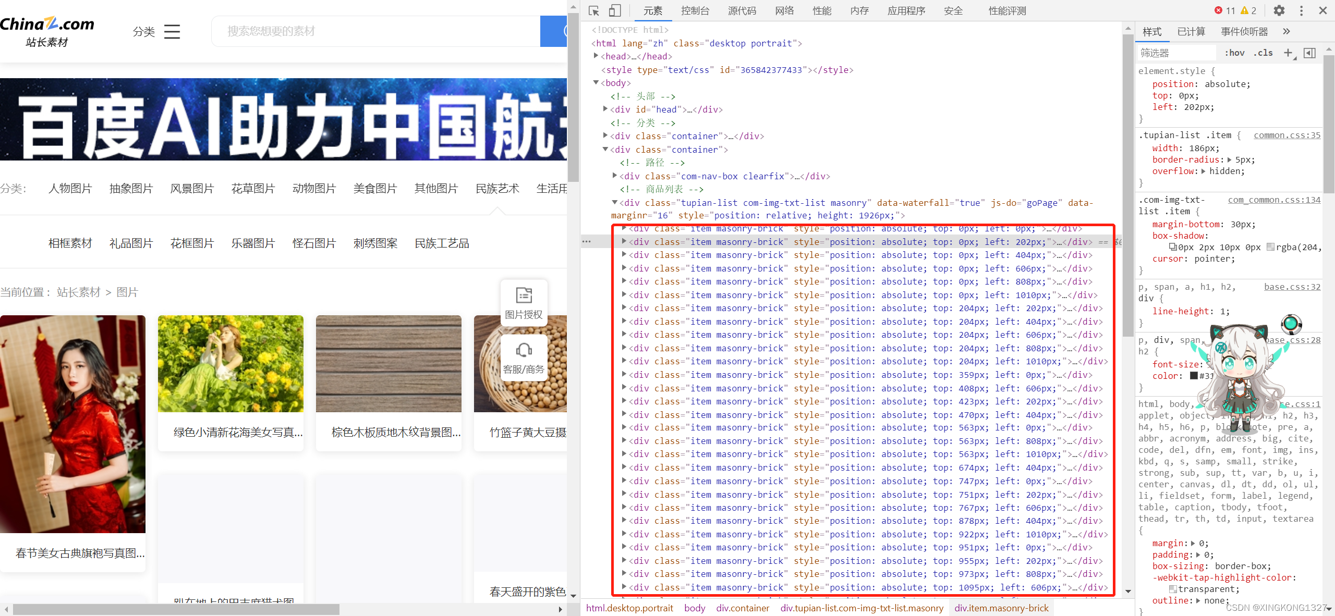Click the 民族艺术 category link

pyautogui.click(x=497, y=189)
